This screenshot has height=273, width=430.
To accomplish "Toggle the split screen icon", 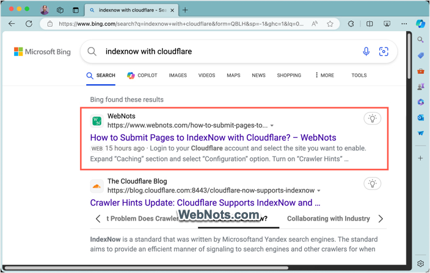I will tap(370, 24).
